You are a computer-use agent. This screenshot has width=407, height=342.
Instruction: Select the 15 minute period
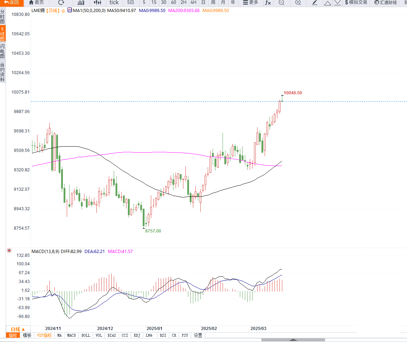154,2
